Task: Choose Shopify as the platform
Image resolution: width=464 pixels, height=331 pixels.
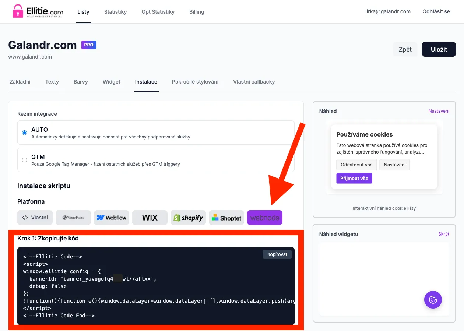Action: pyautogui.click(x=188, y=218)
